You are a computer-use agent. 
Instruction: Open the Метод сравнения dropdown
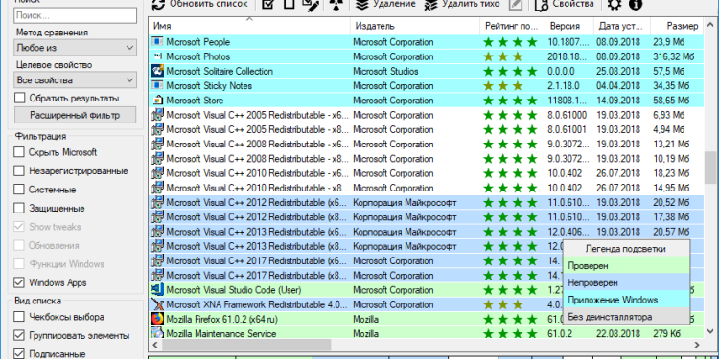75,48
